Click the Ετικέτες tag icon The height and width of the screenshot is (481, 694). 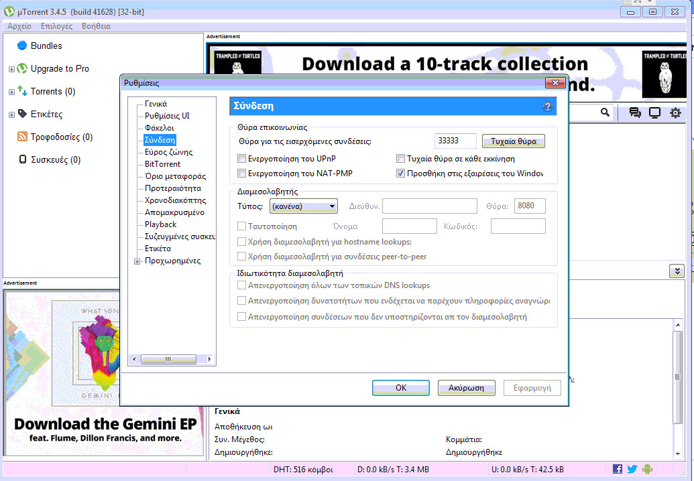coord(22,114)
